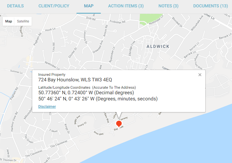The image size is (232, 163).
Task: Close the Insured Property info popup
Action: click(x=200, y=75)
